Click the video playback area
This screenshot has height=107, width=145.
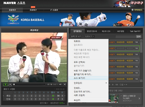point(34,57)
